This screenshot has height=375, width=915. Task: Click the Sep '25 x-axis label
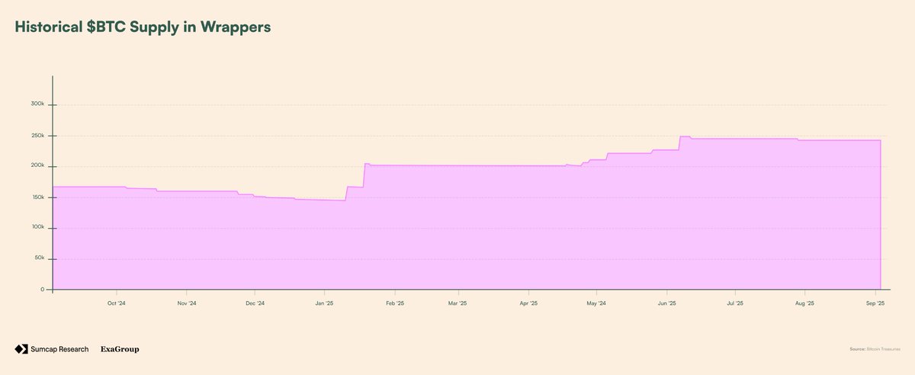pos(875,303)
